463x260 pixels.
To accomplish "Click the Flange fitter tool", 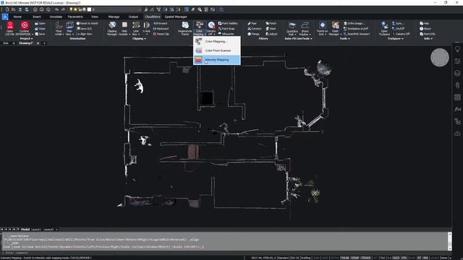I will click(254, 34).
